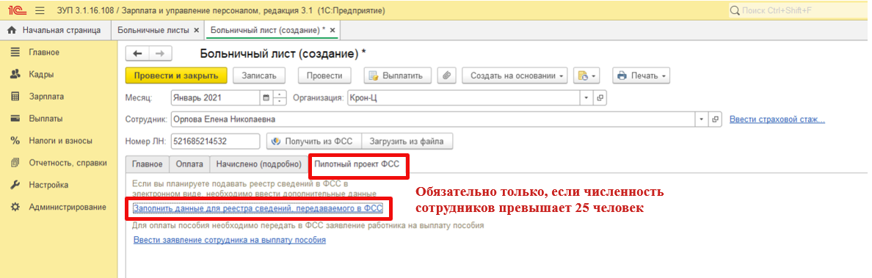
Task: Click the Провести button
Action: (x=324, y=76)
